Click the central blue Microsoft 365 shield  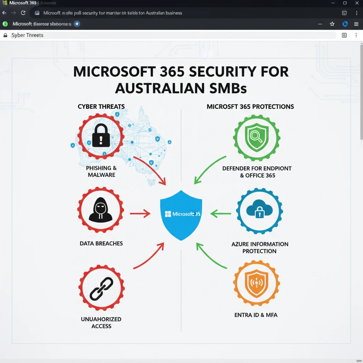click(x=181, y=215)
